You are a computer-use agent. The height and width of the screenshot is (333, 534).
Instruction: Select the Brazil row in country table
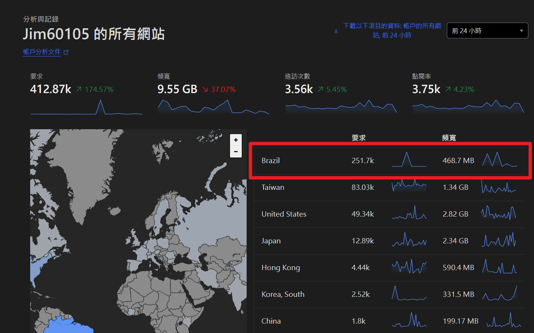click(270, 160)
